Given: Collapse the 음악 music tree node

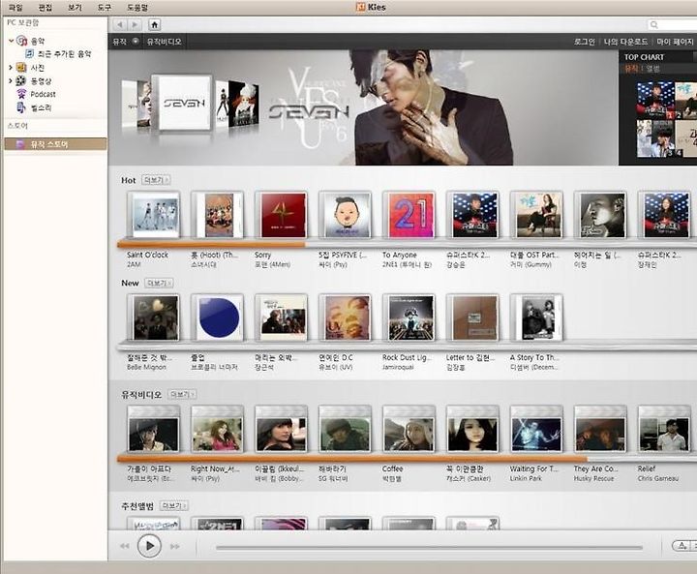Looking at the screenshot, I should (11, 41).
